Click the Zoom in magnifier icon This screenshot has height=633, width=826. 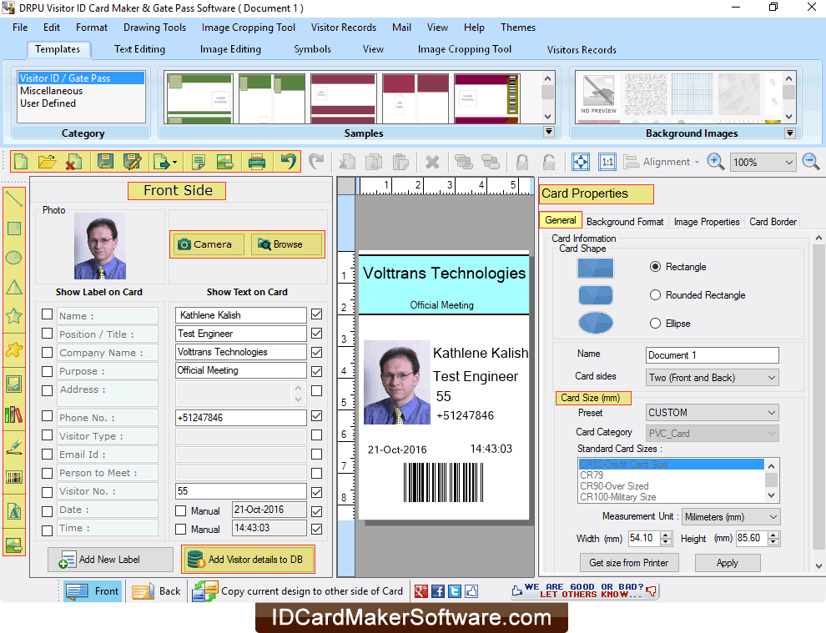pyautogui.click(x=715, y=162)
